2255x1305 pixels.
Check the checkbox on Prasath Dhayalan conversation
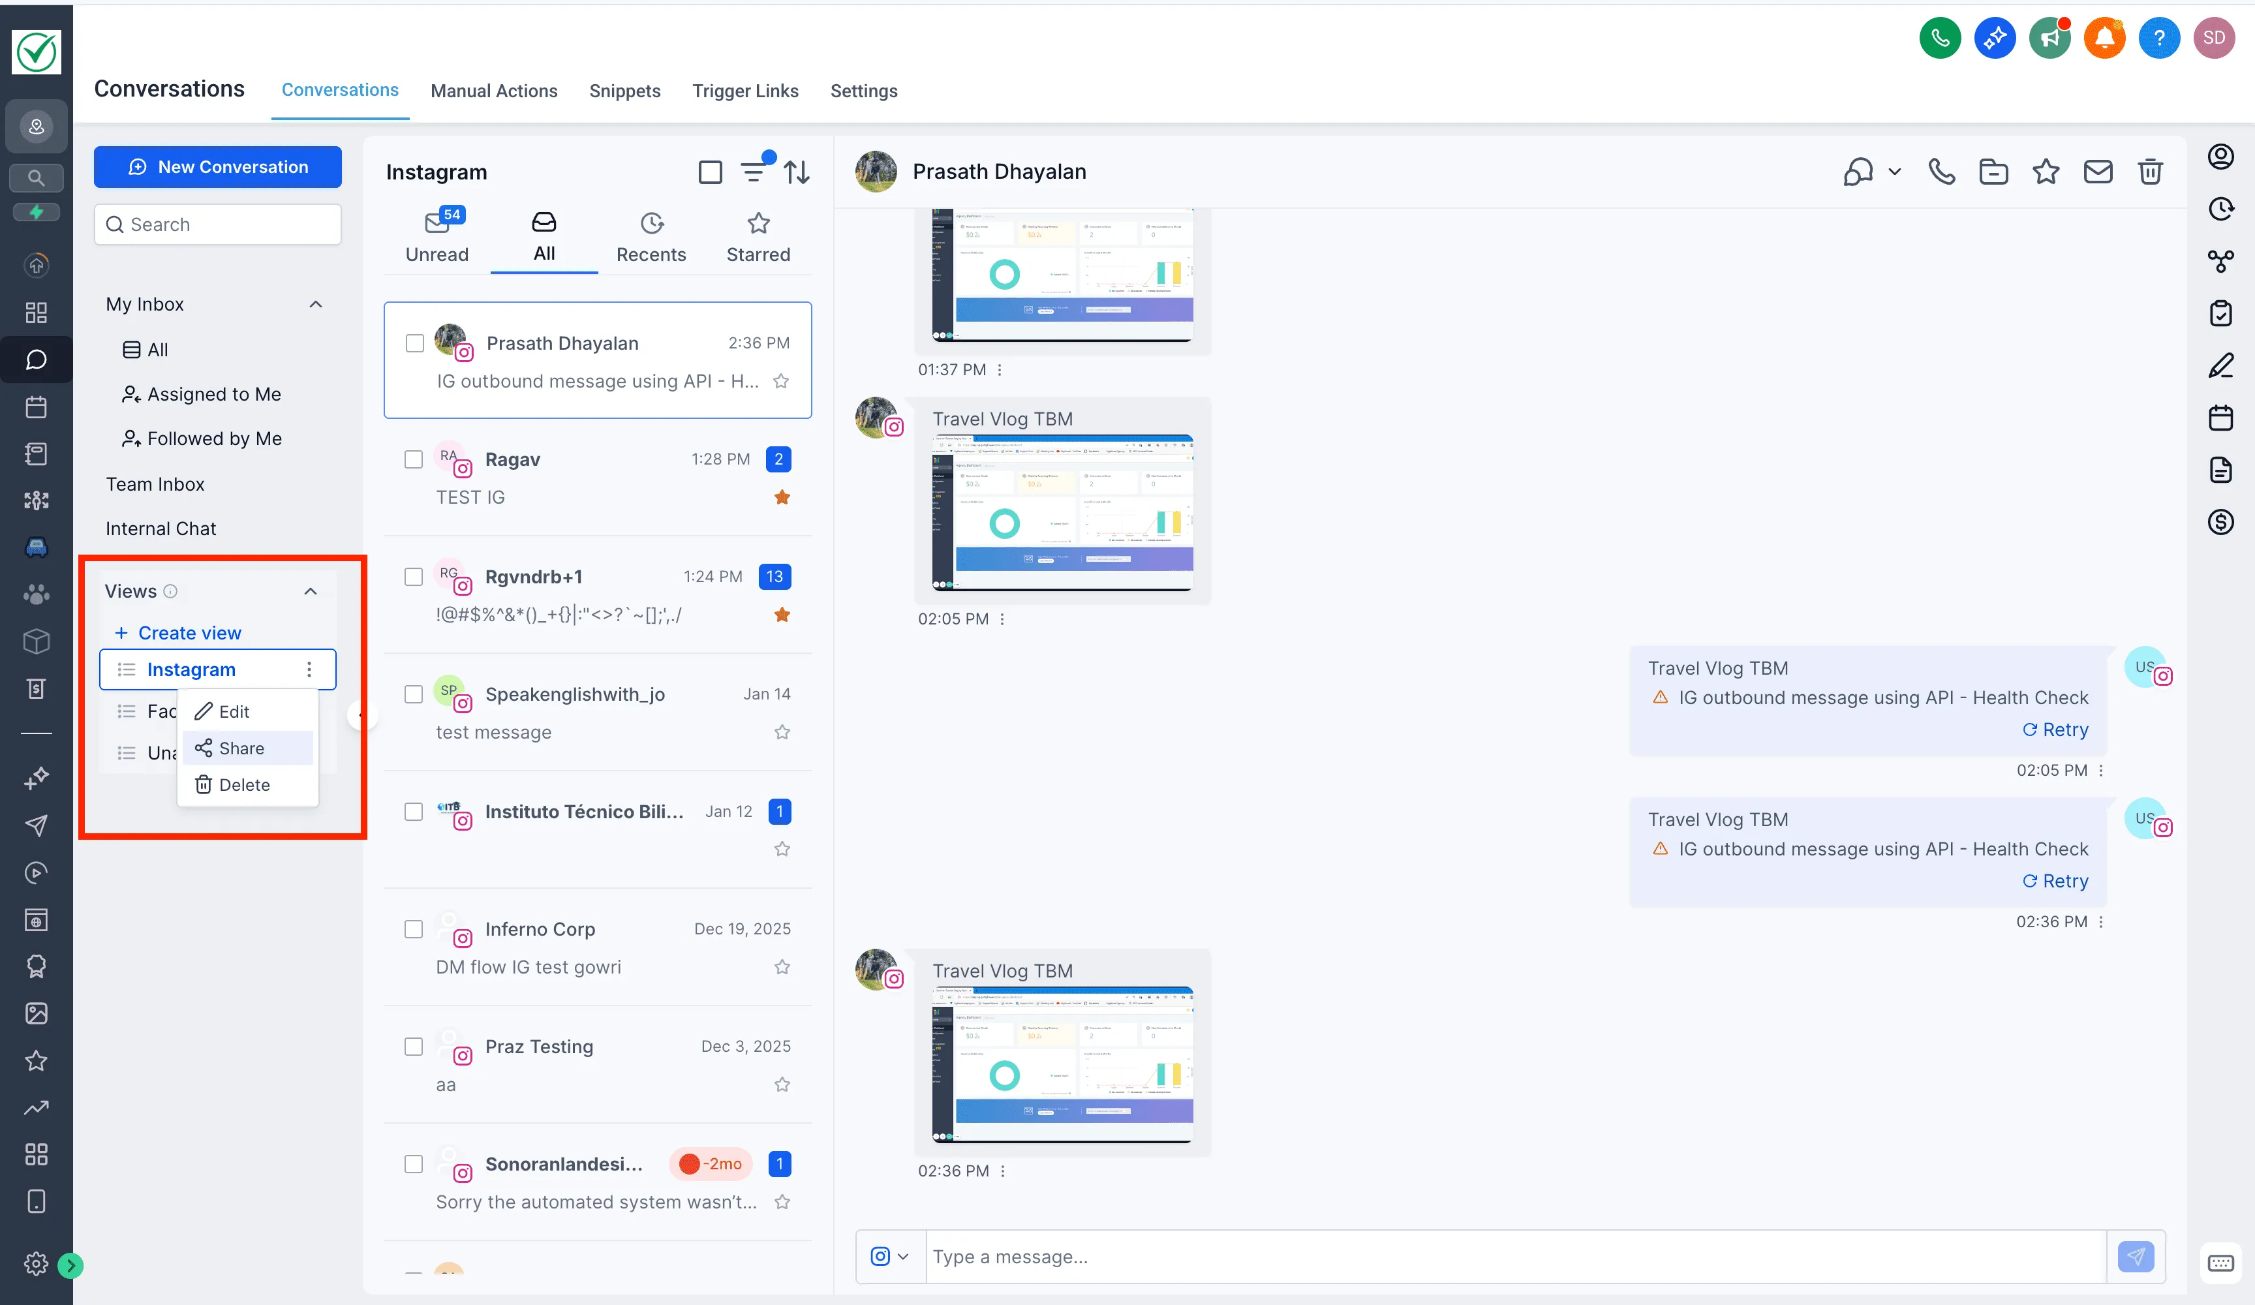tap(414, 343)
